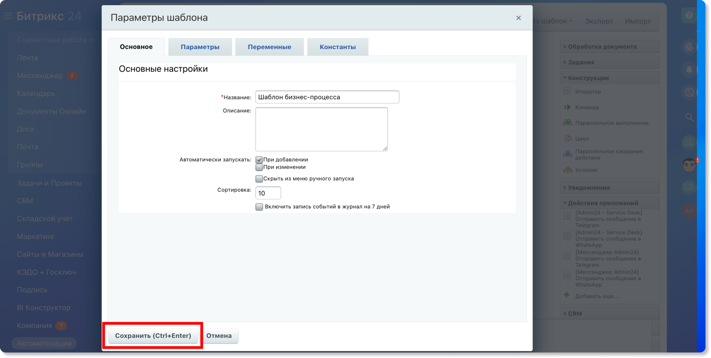Click the green plus Добавить еще icon
This screenshot has height=358, width=711.
(x=567, y=295)
